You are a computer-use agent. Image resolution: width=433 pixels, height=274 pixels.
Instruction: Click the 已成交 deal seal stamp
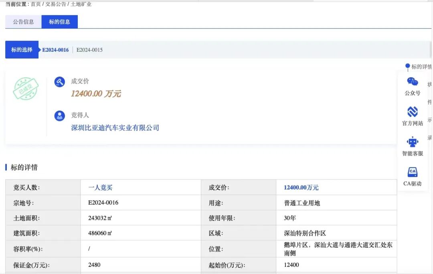click(x=26, y=89)
